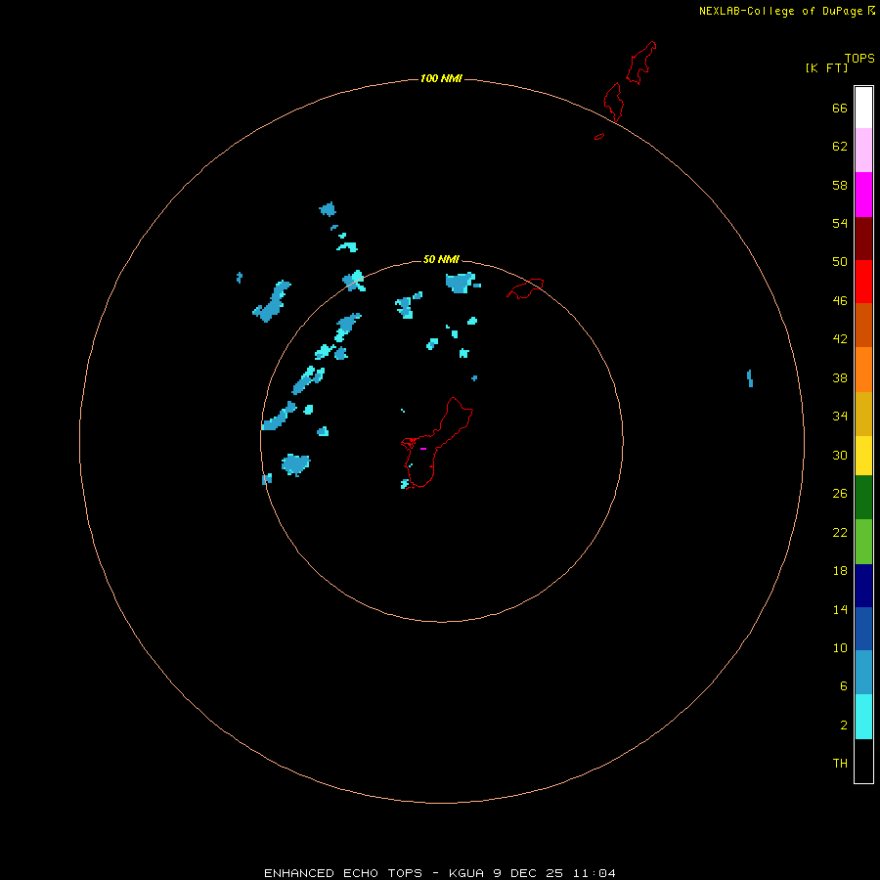Click the light pink 62 K FT legend swatch
Image resolution: width=880 pixels, height=880 pixels.
pyautogui.click(x=863, y=151)
